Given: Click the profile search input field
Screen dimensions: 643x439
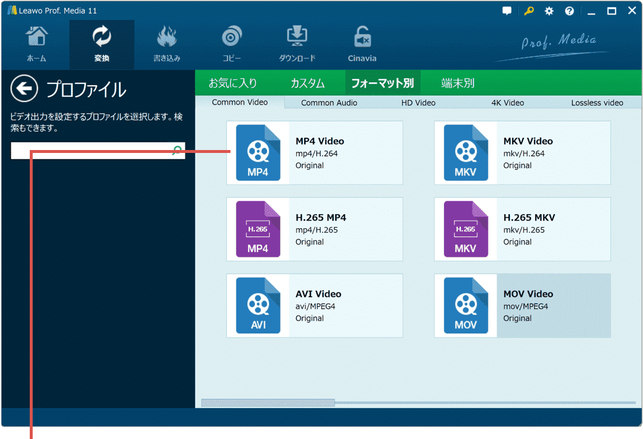Looking at the screenshot, I should click(x=90, y=151).
